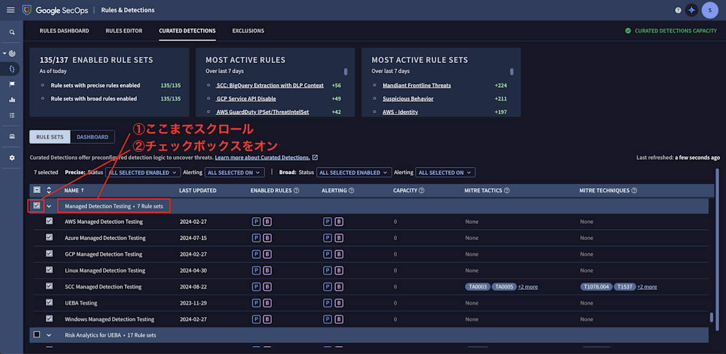Click precise P enabled badge for Linux row
This screenshot has width=726, height=354.
pyautogui.click(x=257, y=270)
